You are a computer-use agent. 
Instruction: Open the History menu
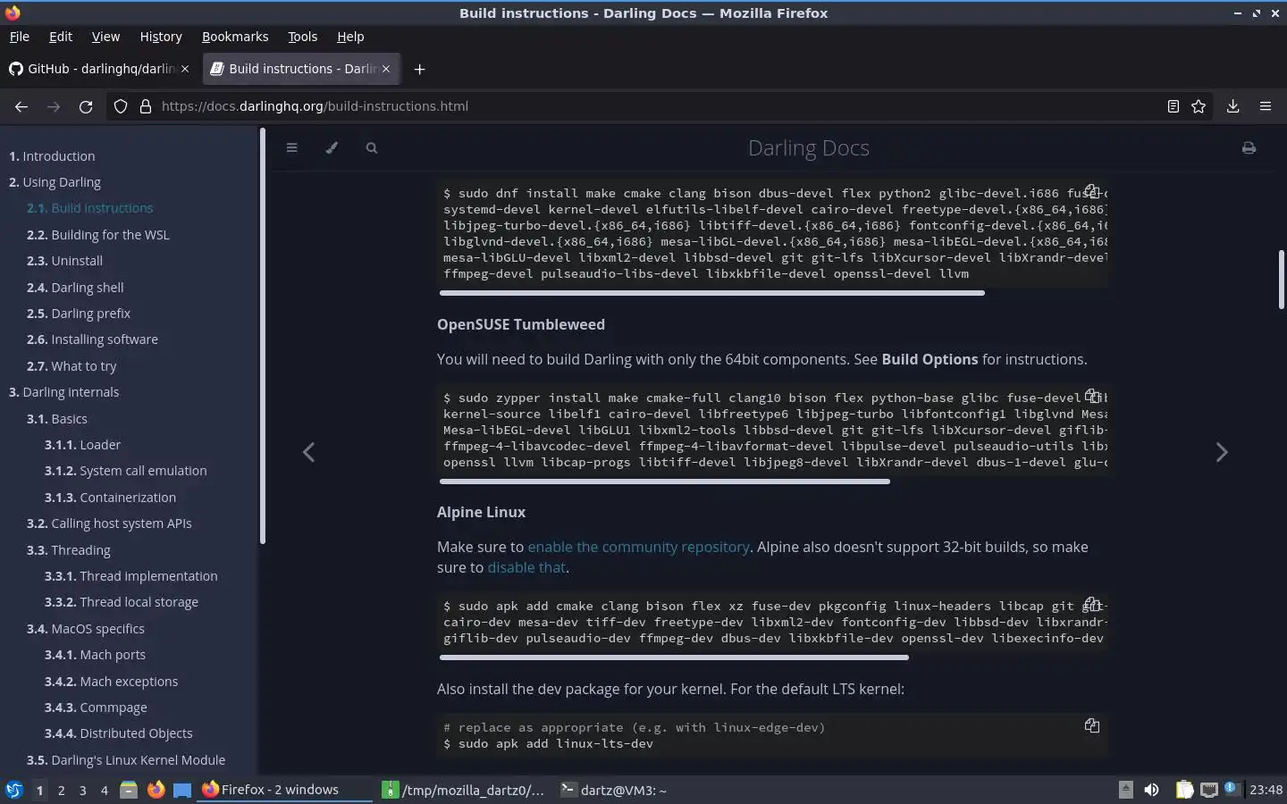[161, 37]
